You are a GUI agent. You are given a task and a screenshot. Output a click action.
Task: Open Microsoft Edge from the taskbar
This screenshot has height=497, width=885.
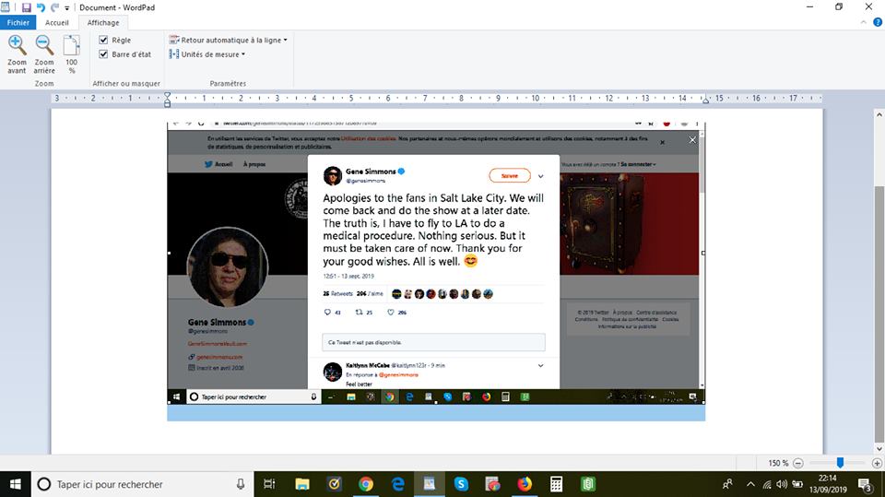(x=398, y=484)
